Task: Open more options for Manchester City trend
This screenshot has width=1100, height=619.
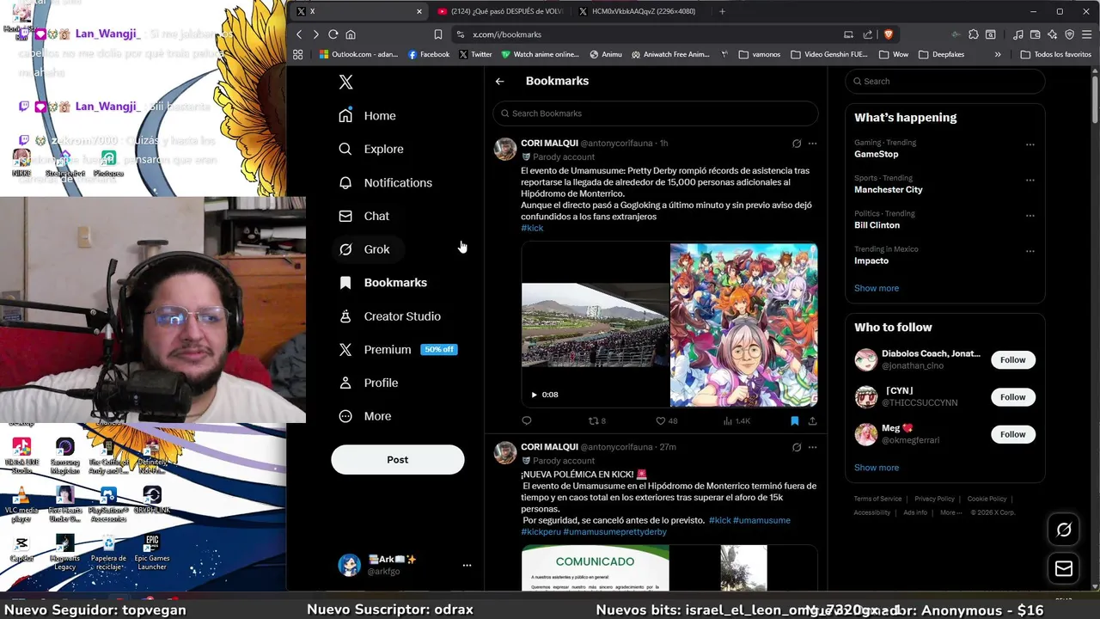Action: tap(1030, 180)
